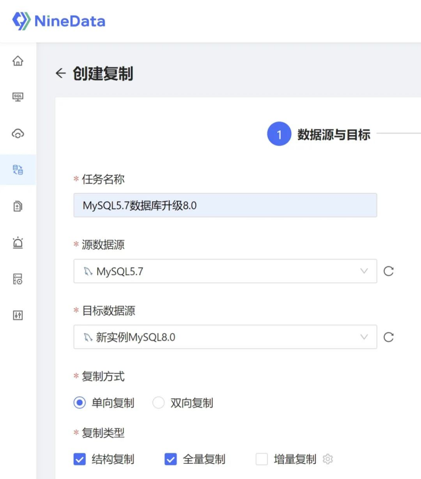The width and height of the screenshot is (421, 479).
Task: Open the instance management sidebar icon
Action: point(18,279)
